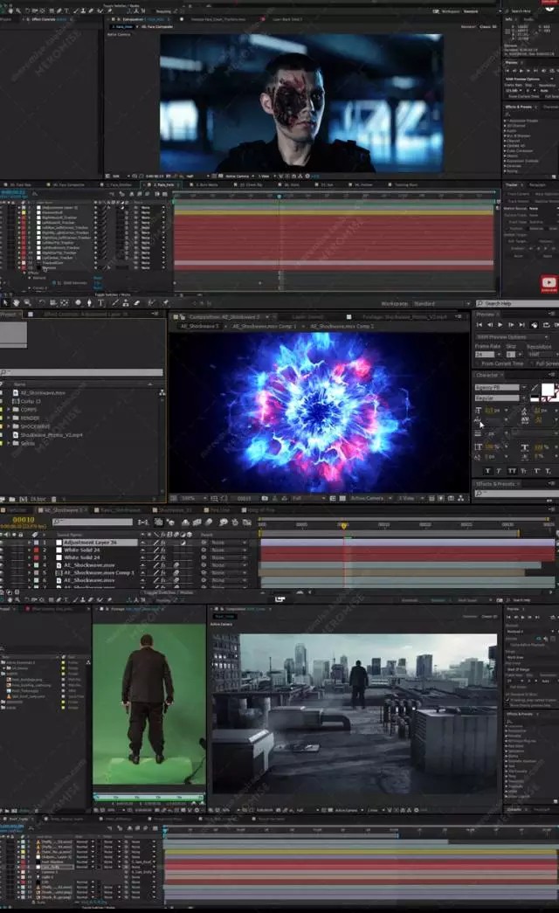
Task: Toggle visibility of second White Solid 24
Action: (x=4, y=557)
